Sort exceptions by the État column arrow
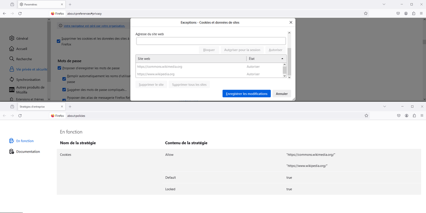Viewport: 426px width, 213px height. tap(282, 59)
